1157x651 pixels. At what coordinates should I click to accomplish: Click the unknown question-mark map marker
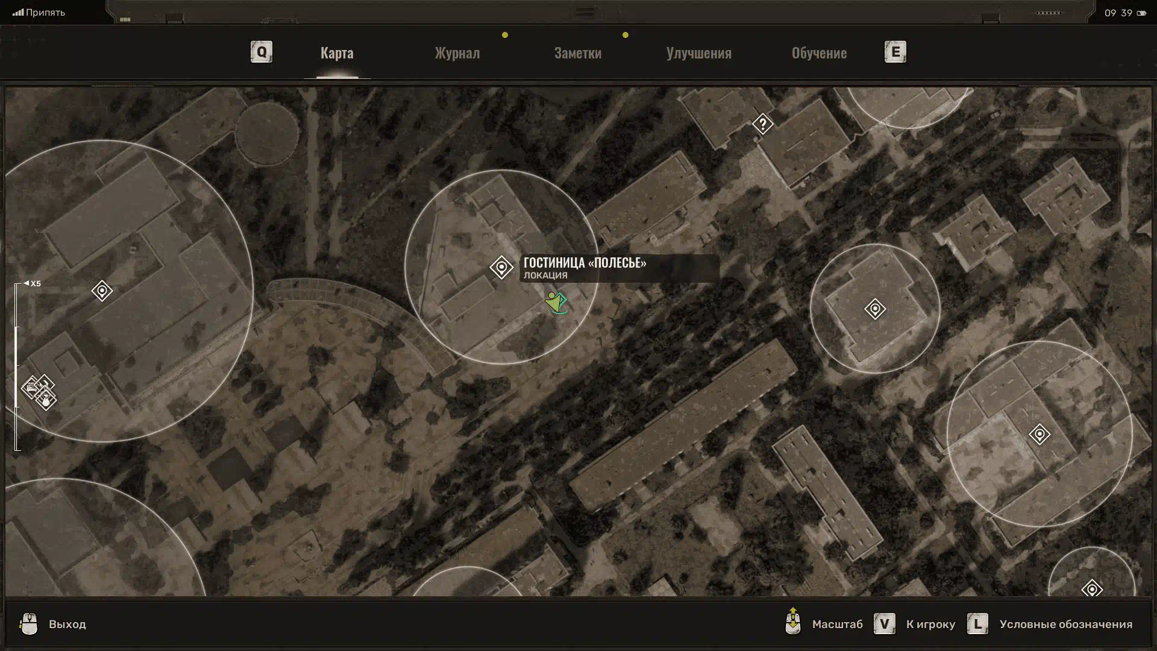pos(762,124)
